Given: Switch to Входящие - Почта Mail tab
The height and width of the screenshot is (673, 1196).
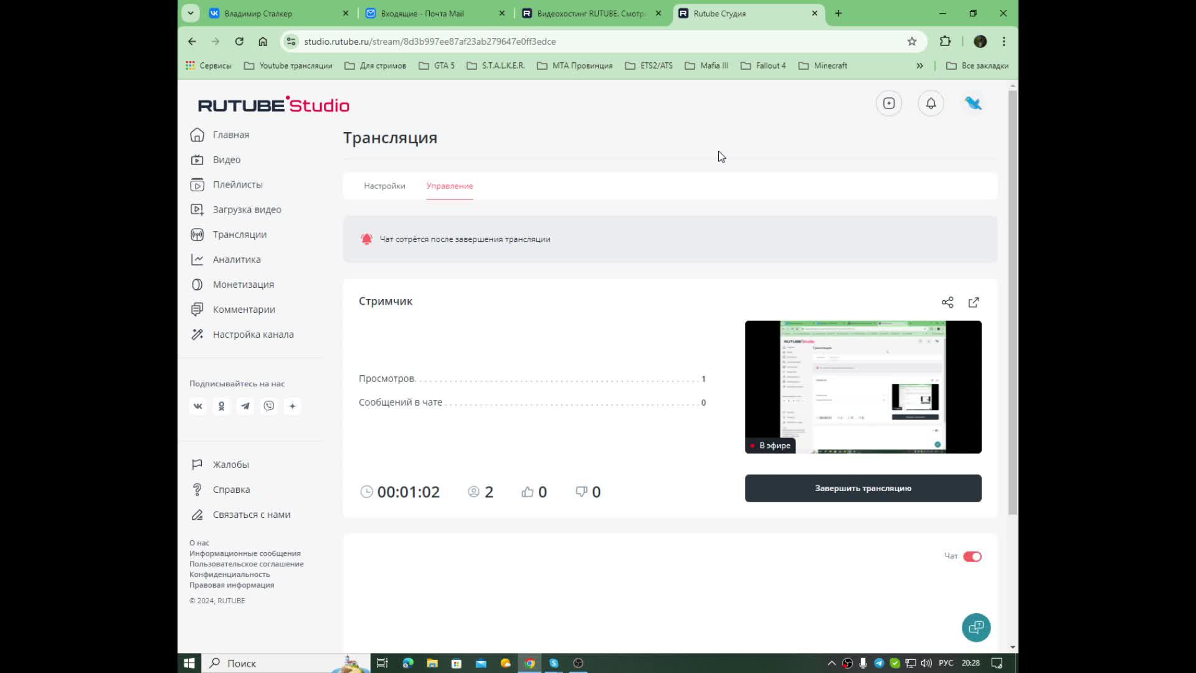Looking at the screenshot, I should click(436, 13).
